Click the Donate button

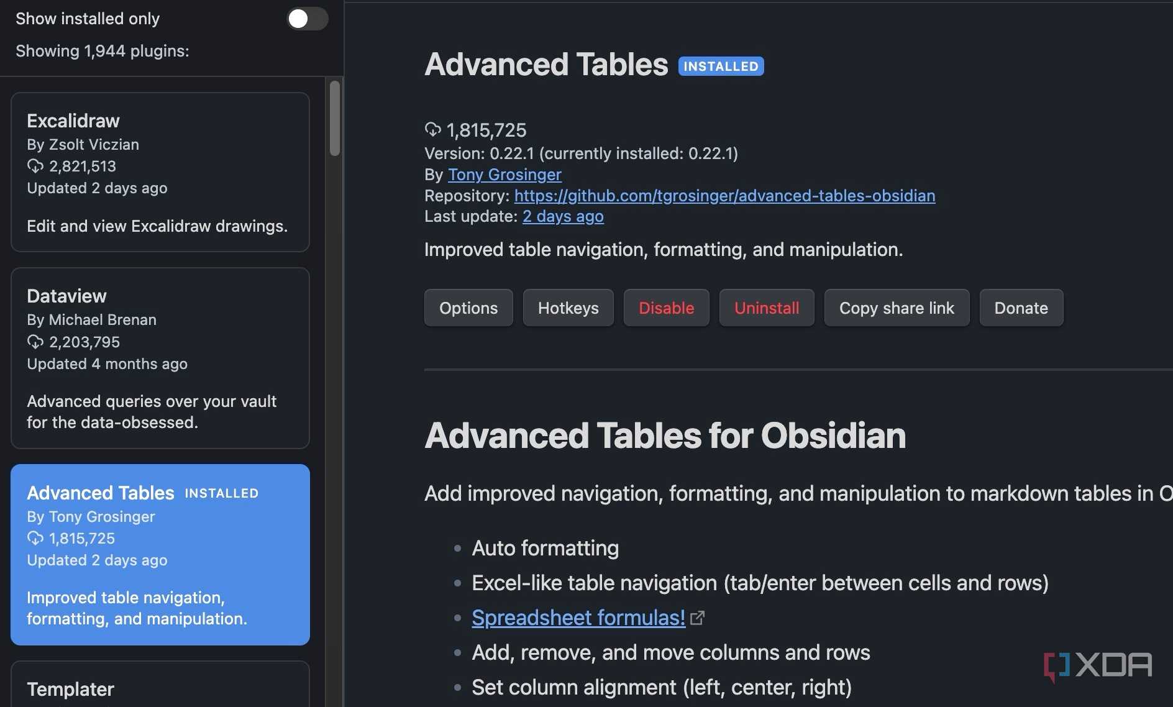click(x=1021, y=308)
